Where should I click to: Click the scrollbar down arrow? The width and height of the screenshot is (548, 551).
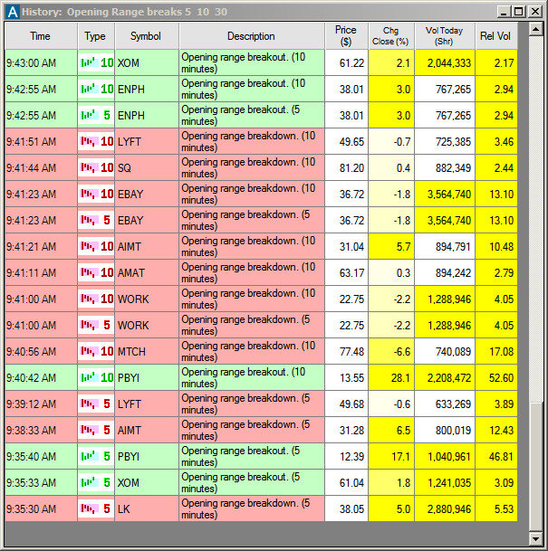[x=535, y=538]
